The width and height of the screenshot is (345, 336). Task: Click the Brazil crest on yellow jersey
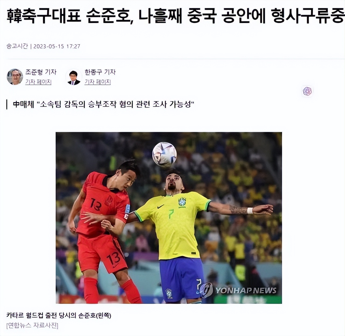182,202
